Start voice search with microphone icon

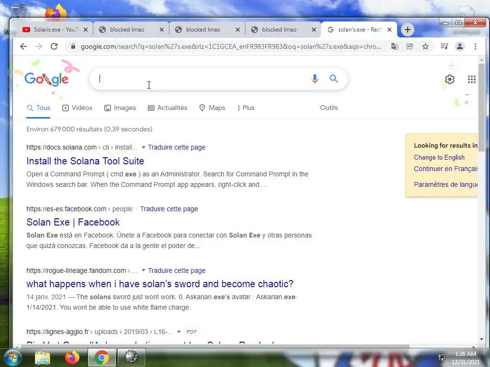click(x=315, y=79)
